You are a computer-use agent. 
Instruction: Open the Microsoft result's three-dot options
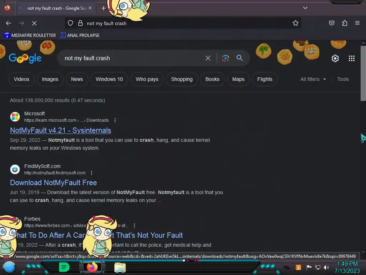point(115,120)
